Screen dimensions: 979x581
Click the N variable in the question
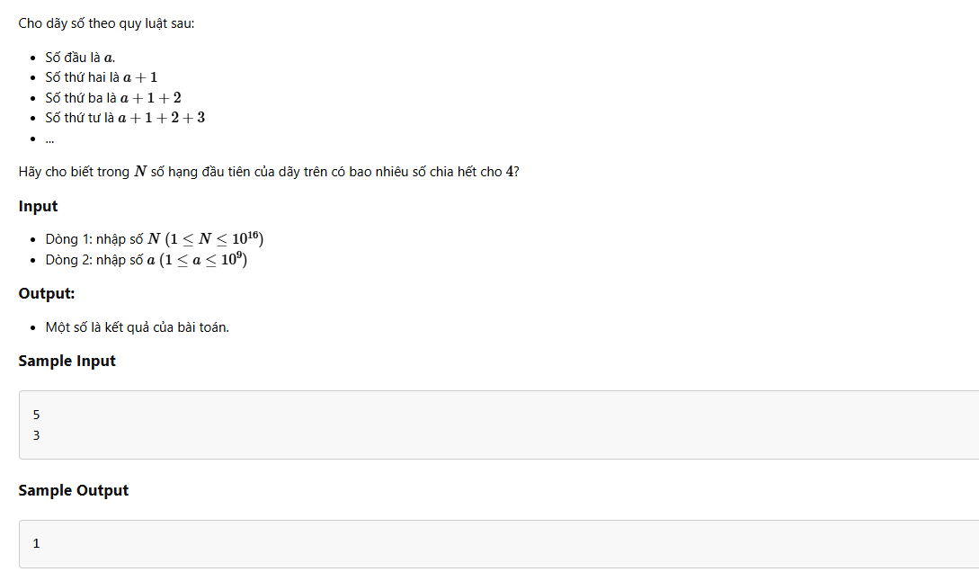pyautogui.click(x=140, y=172)
